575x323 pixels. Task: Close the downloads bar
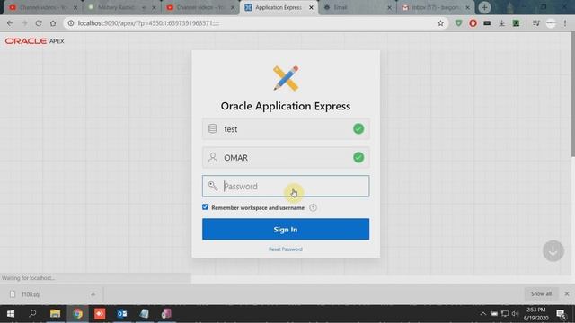567,294
